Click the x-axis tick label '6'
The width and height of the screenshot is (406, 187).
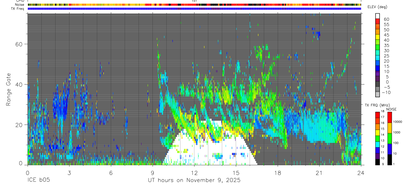[111, 172]
